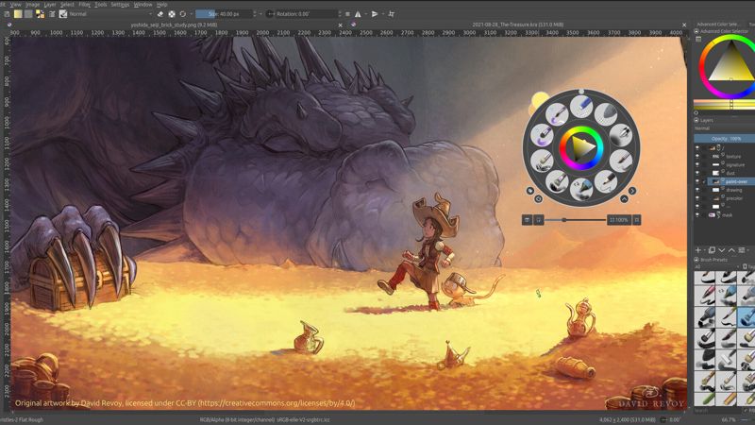Image resolution: width=755 pixels, height=425 pixels.
Task: Toggle vertical mirror tool in toolbar
Action: tap(375, 14)
